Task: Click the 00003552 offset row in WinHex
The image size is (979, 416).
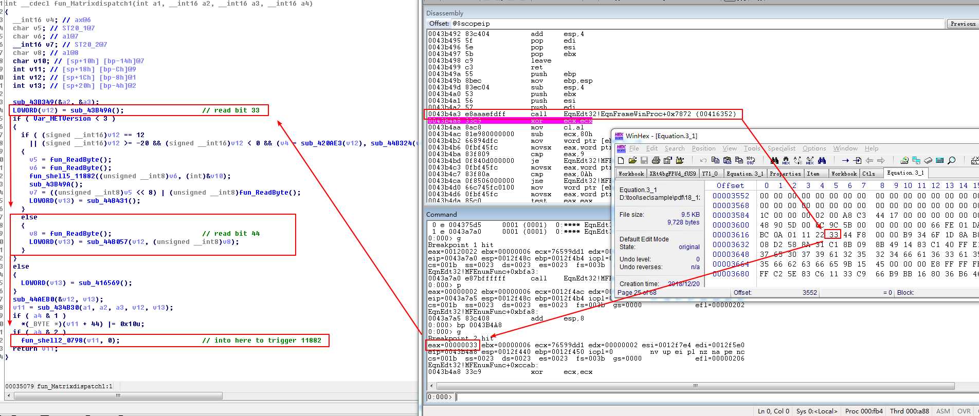Action: click(731, 196)
